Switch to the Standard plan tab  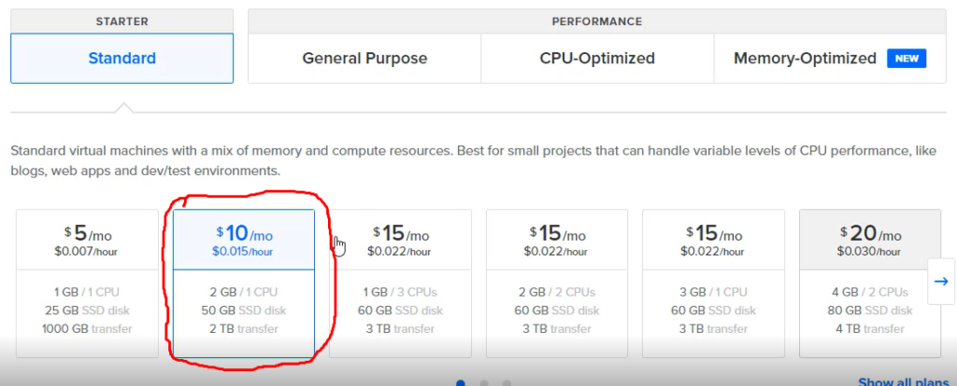tap(122, 59)
